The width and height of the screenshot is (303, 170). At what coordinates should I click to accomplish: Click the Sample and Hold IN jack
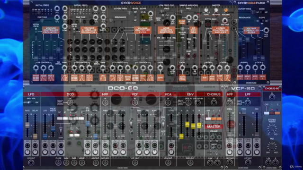188,17
